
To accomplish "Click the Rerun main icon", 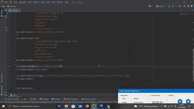I will pos(169,6).
